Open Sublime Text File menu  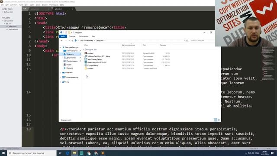[x=2, y=5]
